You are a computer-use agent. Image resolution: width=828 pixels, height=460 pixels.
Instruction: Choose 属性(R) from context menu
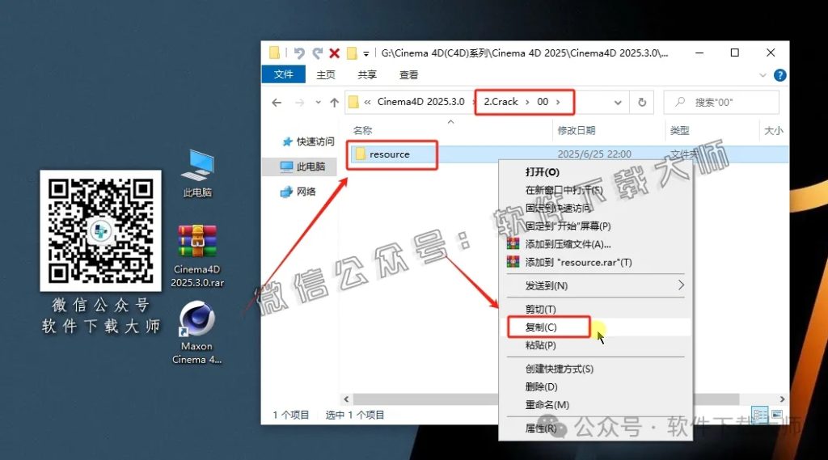(x=595, y=428)
